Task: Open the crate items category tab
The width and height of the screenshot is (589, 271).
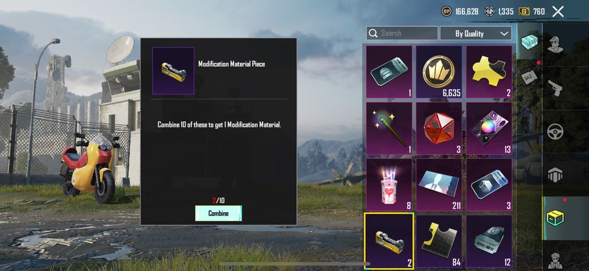Action: tap(529, 42)
